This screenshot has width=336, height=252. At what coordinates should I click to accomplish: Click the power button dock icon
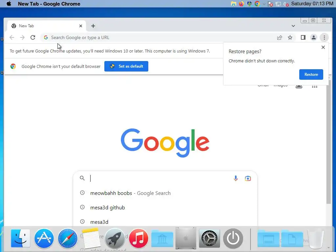[x=233, y=238]
